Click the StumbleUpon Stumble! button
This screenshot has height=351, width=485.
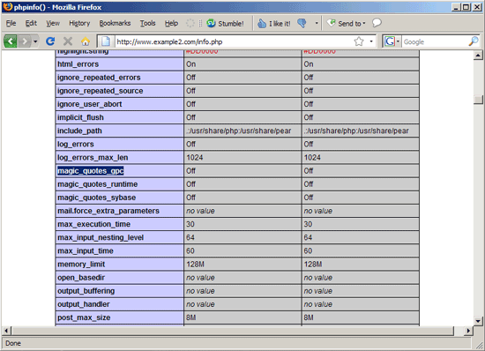[x=225, y=24]
